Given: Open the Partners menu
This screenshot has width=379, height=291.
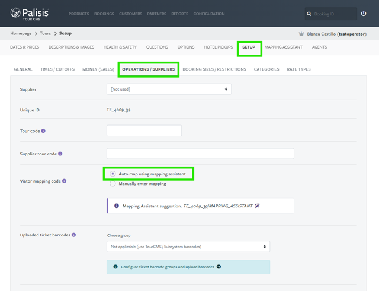Looking at the screenshot, I should click(156, 14).
